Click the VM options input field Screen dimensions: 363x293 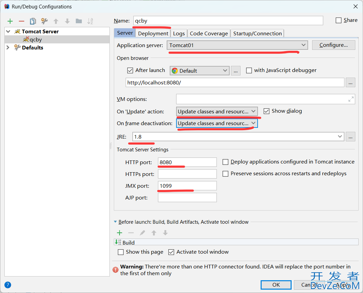pos(266,99)
